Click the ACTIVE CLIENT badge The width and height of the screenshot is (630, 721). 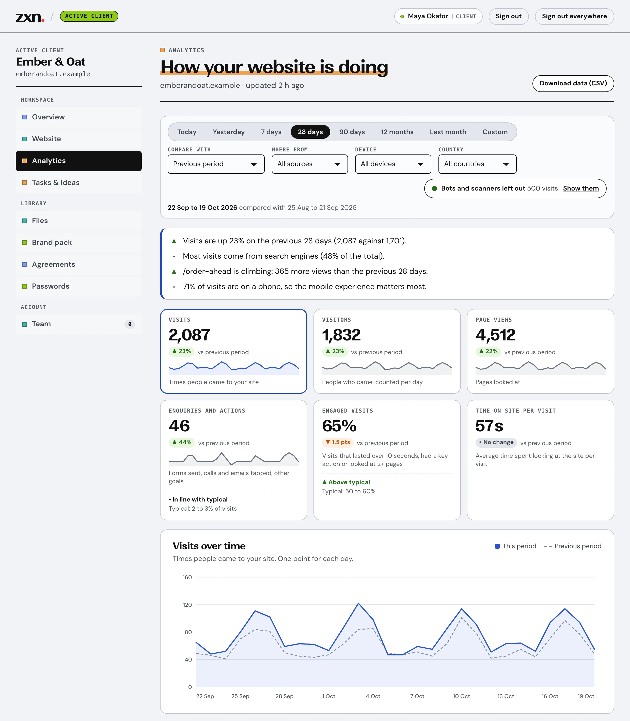pyautogui.click(x=89, y=16)
